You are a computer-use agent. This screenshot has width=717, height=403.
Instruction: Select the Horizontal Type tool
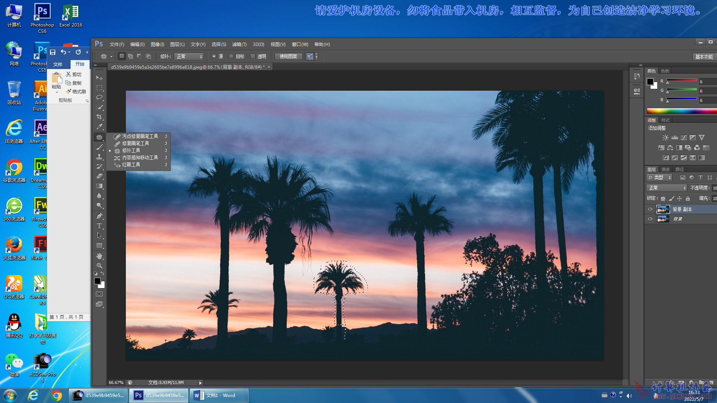[x=99, y=226]
